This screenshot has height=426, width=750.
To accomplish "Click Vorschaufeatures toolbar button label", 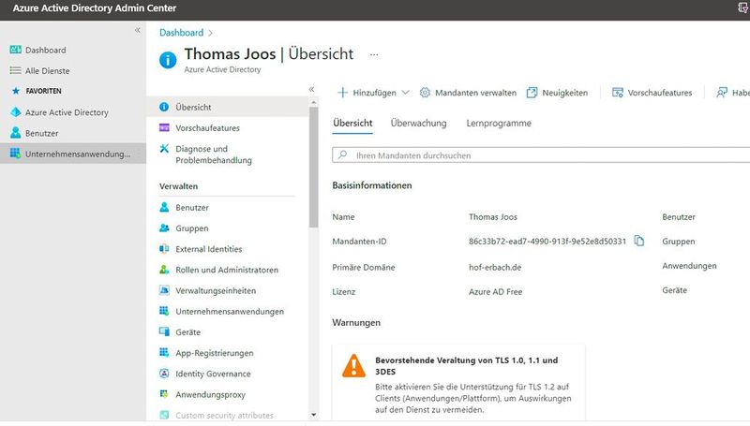I will tap(660, 93).
